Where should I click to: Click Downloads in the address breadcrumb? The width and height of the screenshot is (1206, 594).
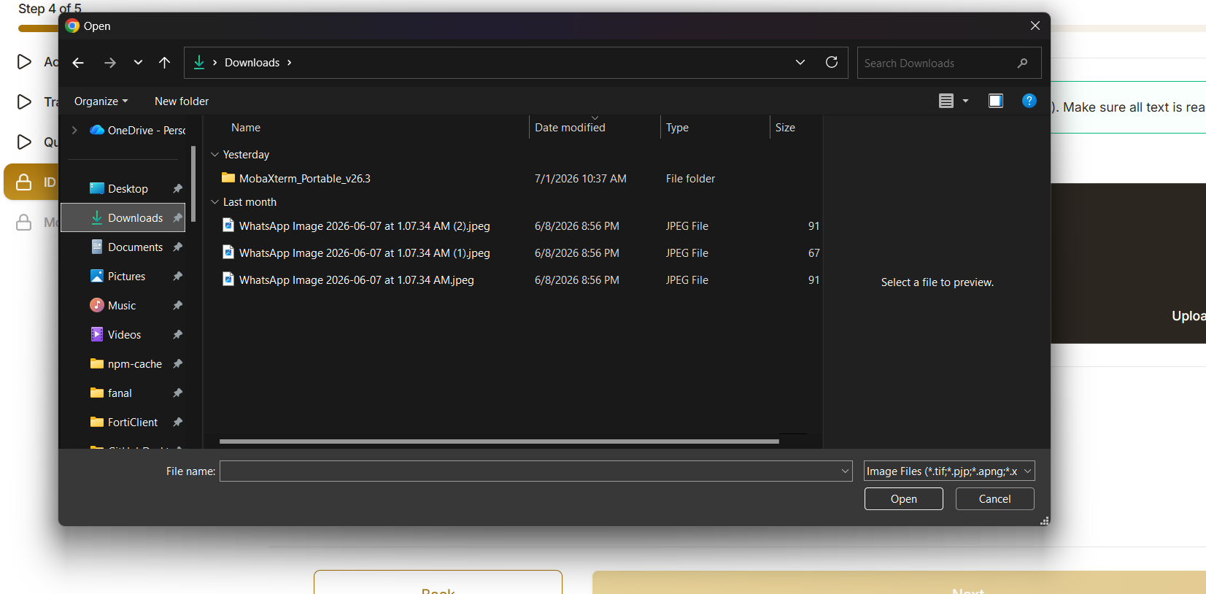coord(252,63)
